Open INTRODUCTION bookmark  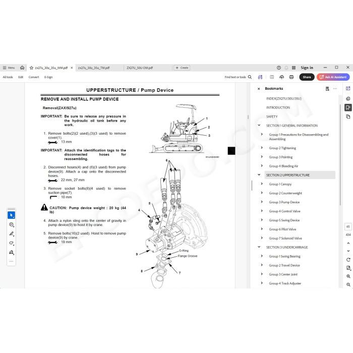[x=278, y=107]
